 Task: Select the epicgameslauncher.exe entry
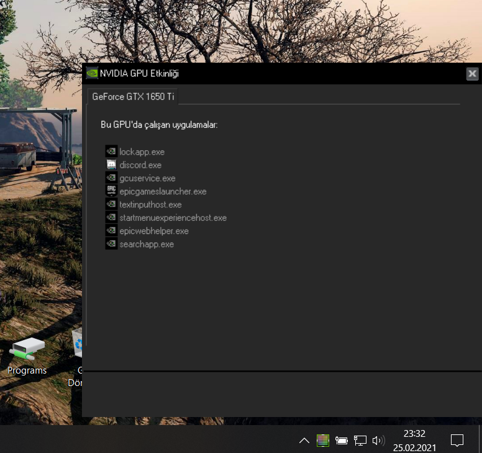pyautogui.click(x=163, y=191)
